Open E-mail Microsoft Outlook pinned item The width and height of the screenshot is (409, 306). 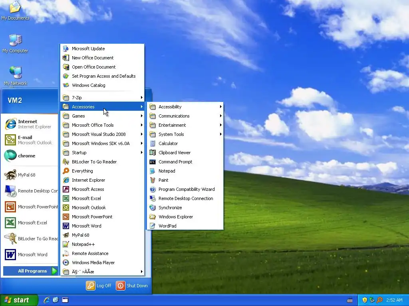30,140
